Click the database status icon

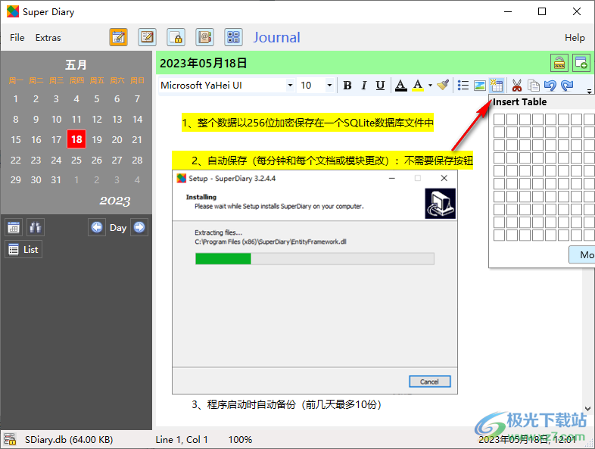click(10, 439)
